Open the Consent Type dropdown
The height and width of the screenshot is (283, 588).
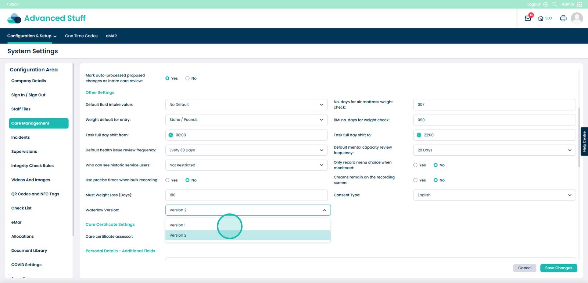click(x=494, y=195)
